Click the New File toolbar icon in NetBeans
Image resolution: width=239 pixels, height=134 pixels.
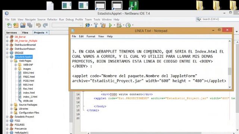coord(9,25)
